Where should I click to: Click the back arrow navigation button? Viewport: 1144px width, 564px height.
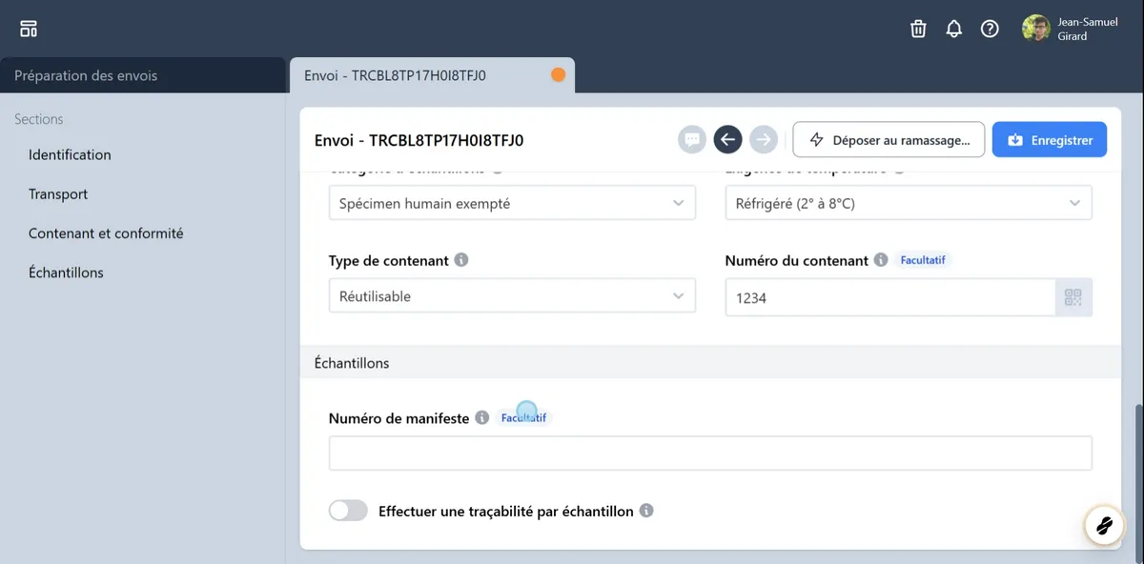[x=727, y=140]
